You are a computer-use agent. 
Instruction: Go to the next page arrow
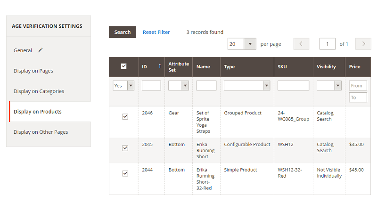pyautogui.click(x=363, y=44)
